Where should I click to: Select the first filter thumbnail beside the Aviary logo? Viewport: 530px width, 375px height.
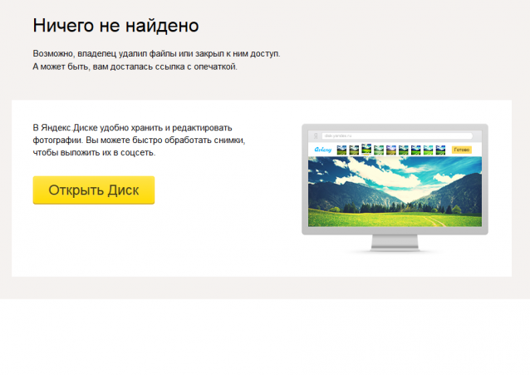coord(341,150)
